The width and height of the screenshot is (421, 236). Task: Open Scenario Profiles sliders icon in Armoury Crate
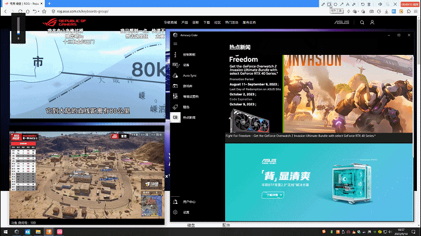(x=175, y=96)
